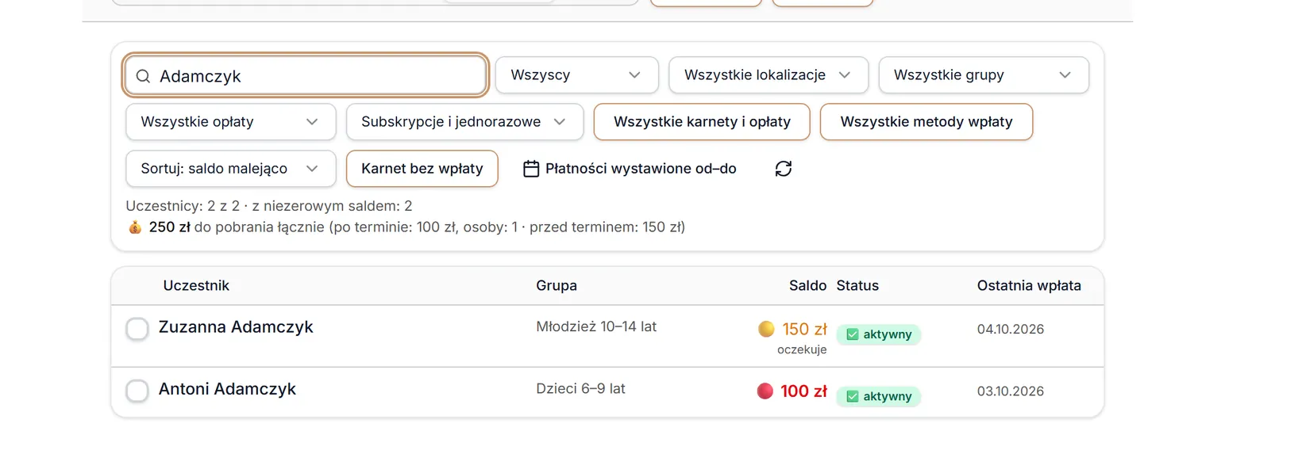Click the search magnifier icon

click(x=143, y=76)
